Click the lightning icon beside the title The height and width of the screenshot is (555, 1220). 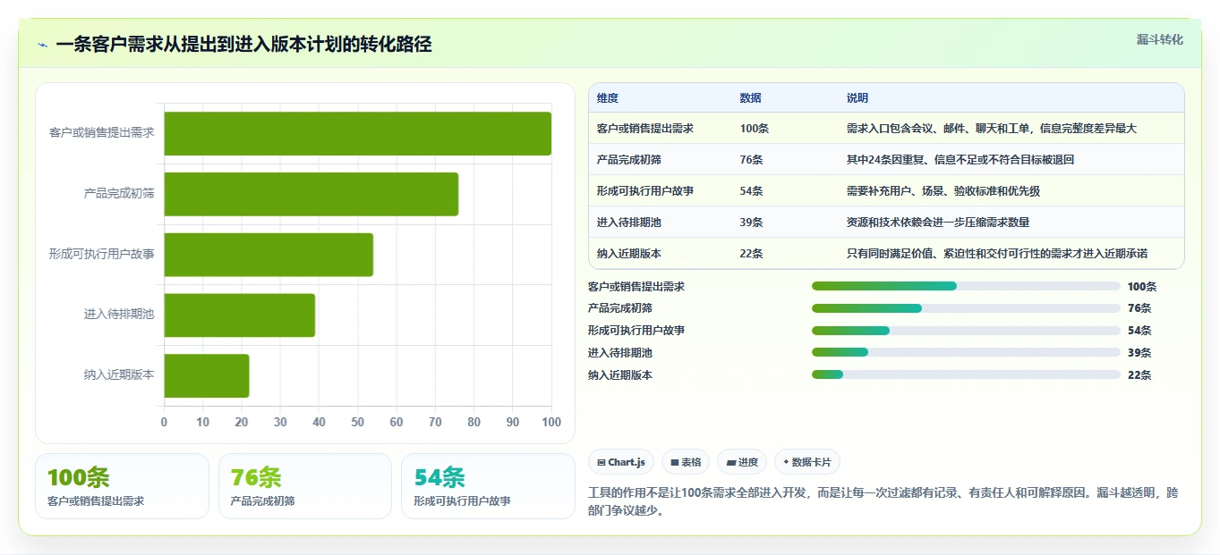point(43,44)
